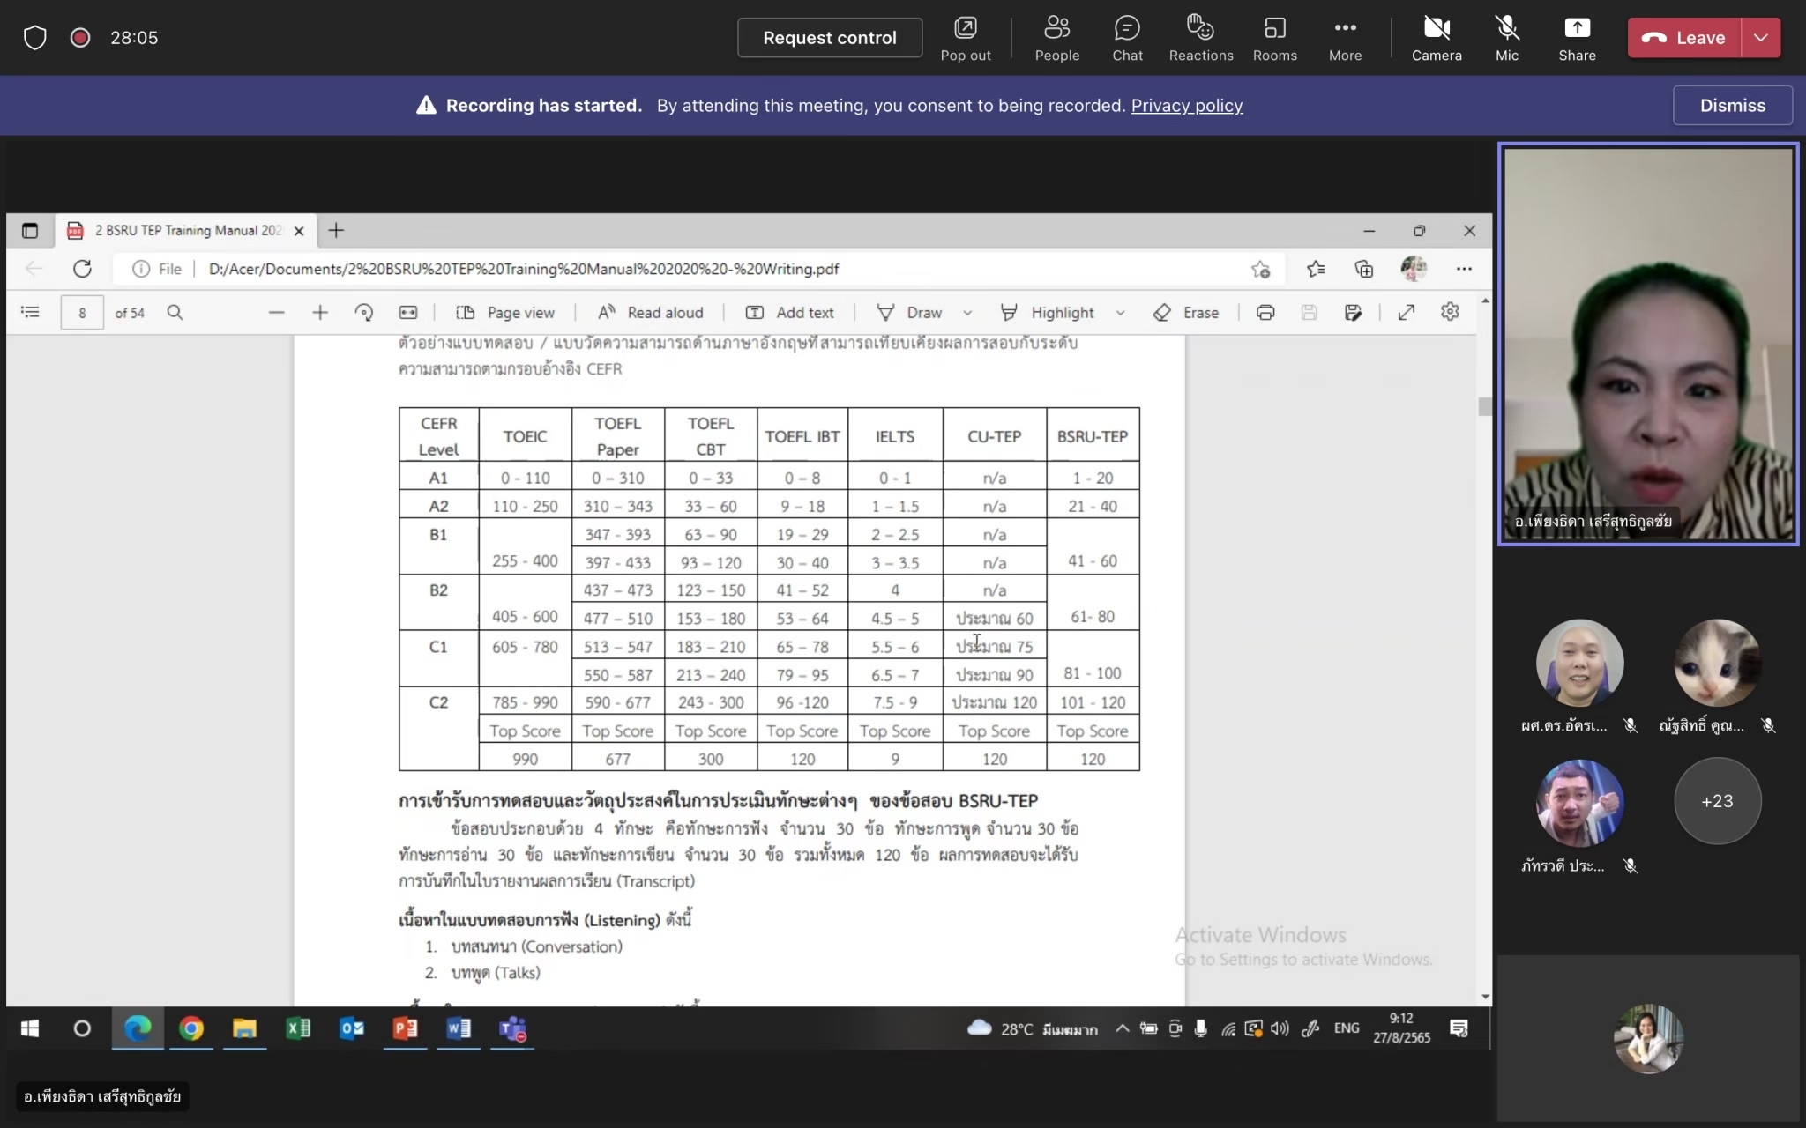Show hidden system tray icons

[x=1122, y=1028]
